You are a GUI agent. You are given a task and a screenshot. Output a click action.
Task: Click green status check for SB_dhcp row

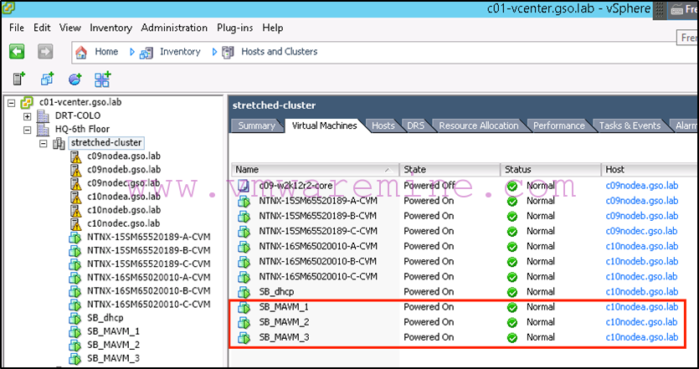pos(512,292)
